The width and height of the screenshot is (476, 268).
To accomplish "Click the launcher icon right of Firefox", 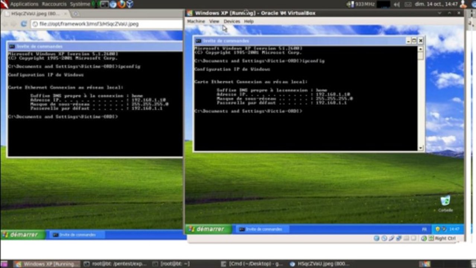I will tap(130, 4).
